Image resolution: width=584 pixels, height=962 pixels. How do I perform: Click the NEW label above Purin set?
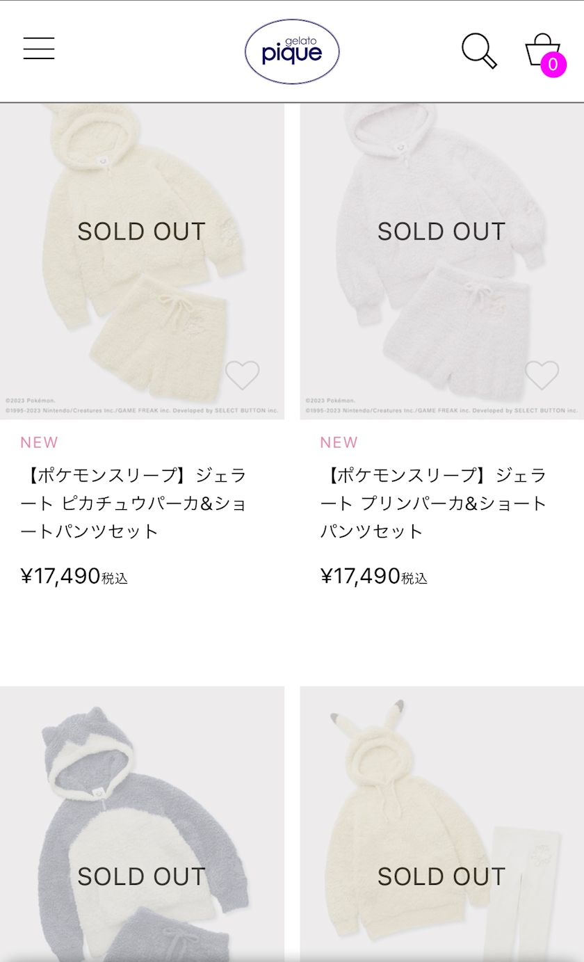click(x=339, y=442)
